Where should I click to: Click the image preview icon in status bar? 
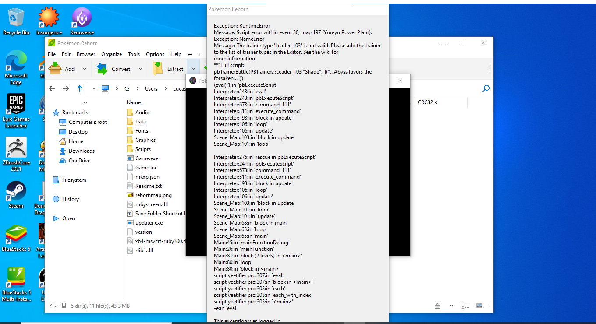(x=479, y=306)
